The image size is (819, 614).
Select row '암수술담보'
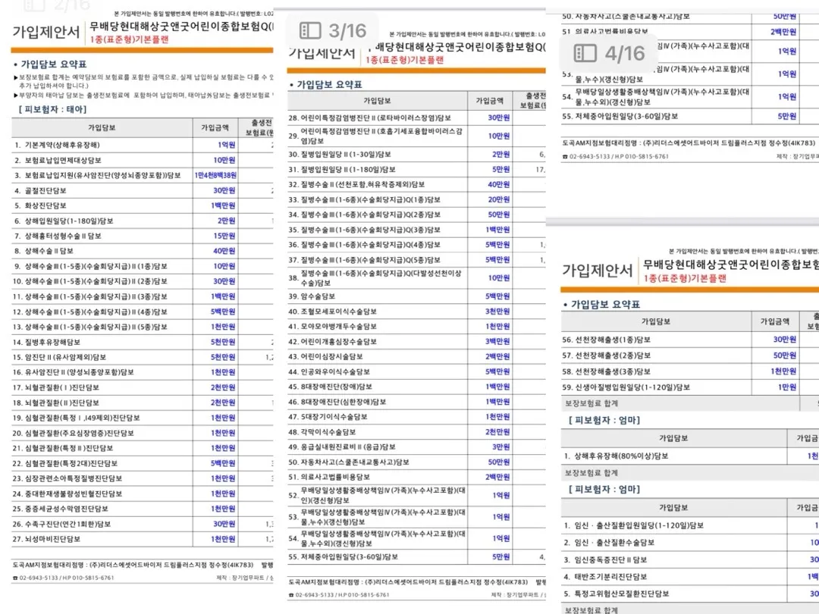point(416,296)
